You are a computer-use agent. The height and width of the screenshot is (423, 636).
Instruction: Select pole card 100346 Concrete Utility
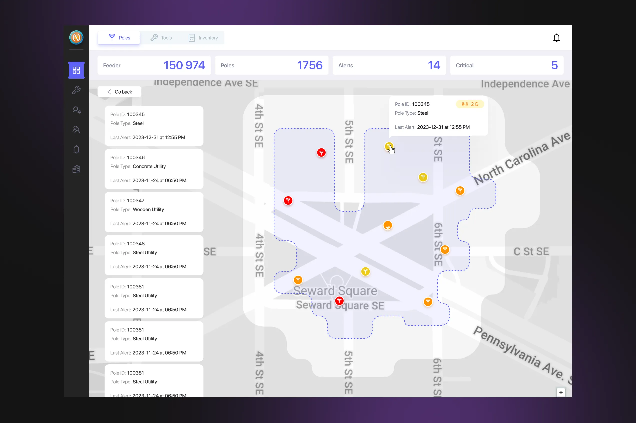154,169
